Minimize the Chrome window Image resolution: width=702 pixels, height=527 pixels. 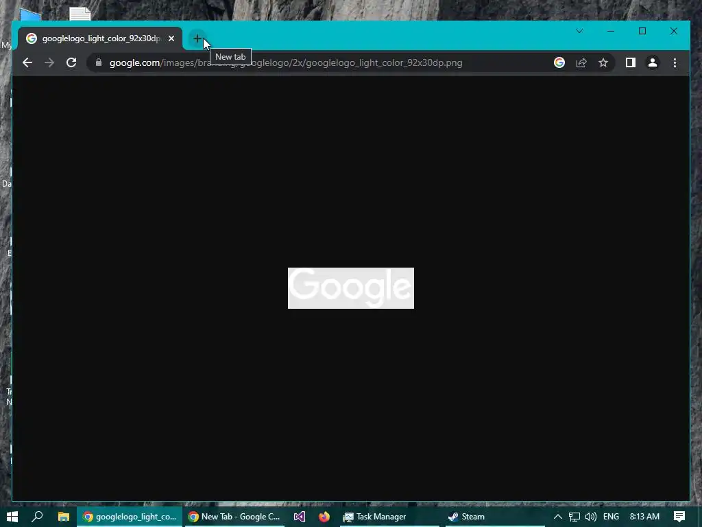tap(611, 31)
